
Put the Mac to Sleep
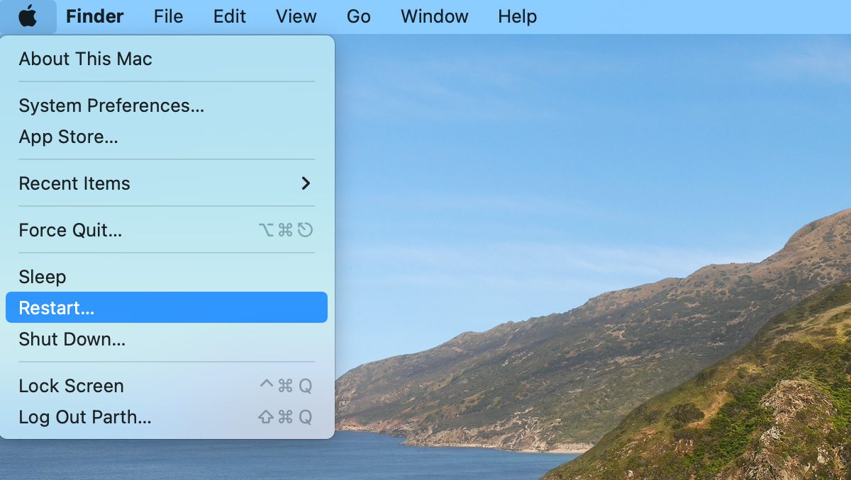167,277
